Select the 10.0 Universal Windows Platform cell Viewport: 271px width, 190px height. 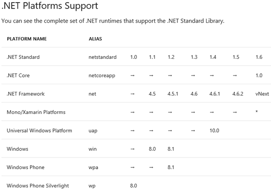214,131
